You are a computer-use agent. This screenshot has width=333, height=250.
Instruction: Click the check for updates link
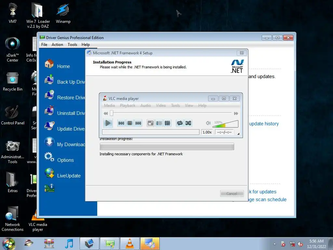[x=262, y=192]
